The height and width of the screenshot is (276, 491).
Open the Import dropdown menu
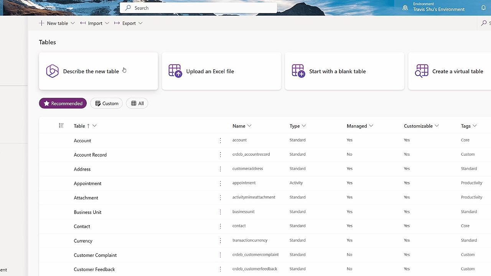94,23
